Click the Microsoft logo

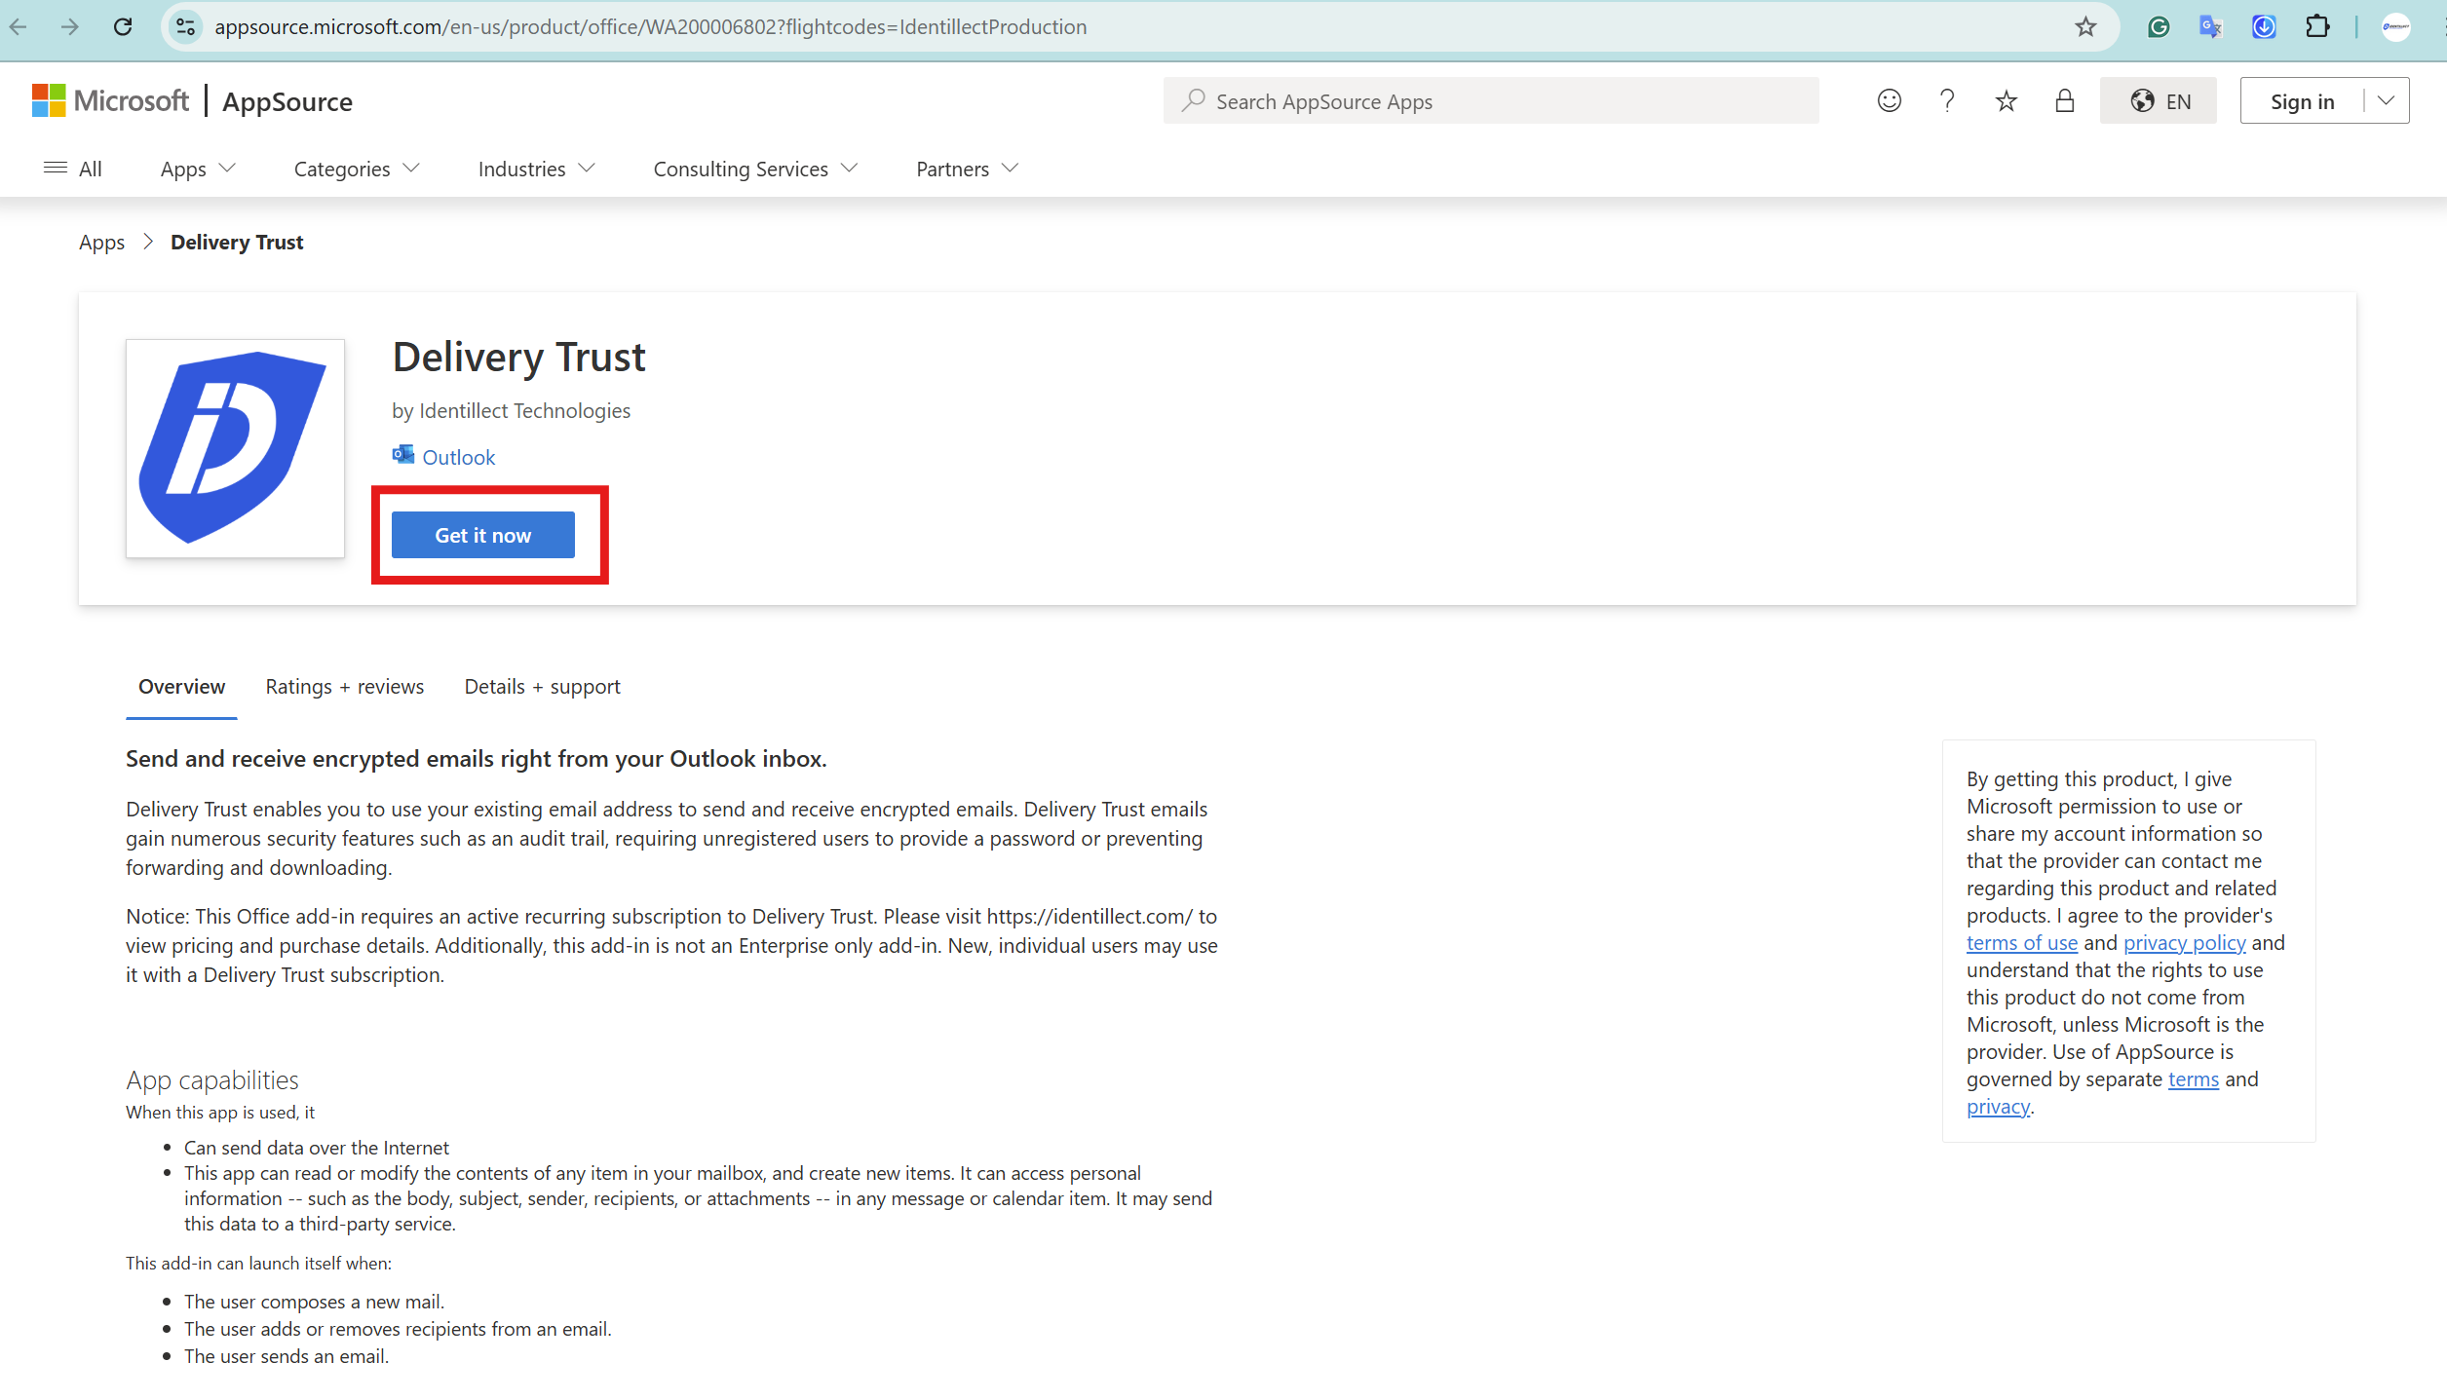[110, 100]
